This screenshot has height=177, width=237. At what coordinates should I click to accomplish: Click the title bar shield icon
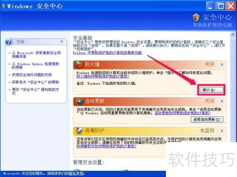[x=3, y=6]
